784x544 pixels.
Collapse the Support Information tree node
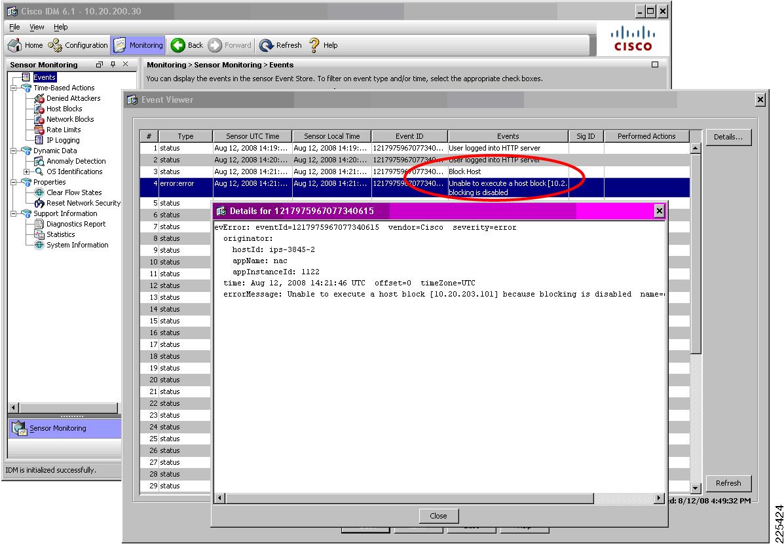coord(14,214)
